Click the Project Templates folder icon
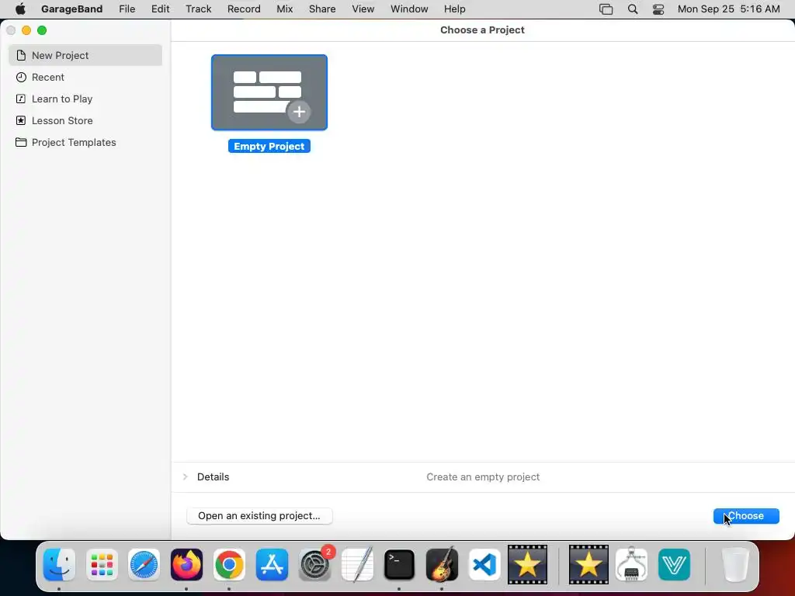The image size is (795, 596). [x=21, y=143]
